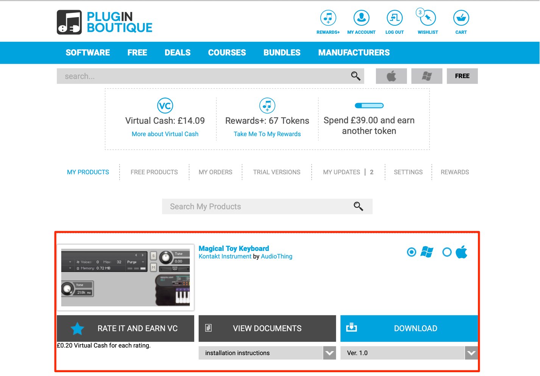The width and height of the screenshot is (540, 376).
Task: Click the Apple logo beside the radio button
Action: click(461, 252)
